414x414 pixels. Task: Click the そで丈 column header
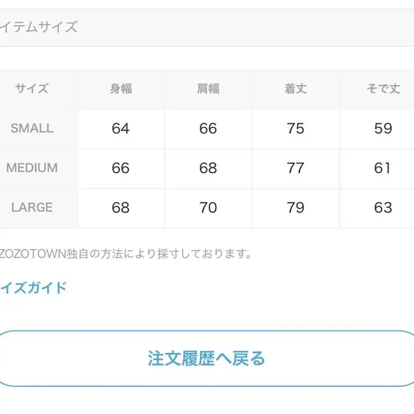(383, 89)
